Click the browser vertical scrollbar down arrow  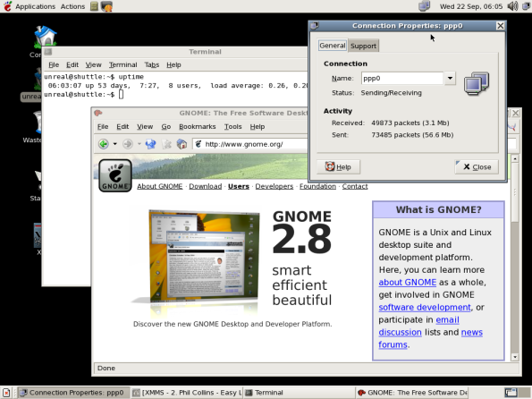[515, 357]
